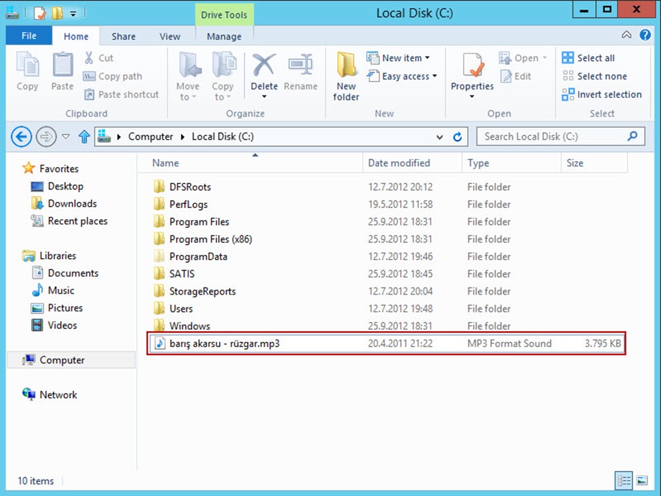Open Properties via checkmark icon

click(472, 67)
